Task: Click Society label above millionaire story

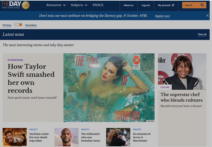Action: 85,129
